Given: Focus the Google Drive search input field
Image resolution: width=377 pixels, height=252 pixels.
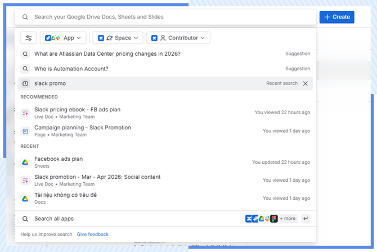Looking at the screenshot, I should (x=165, y=17).
